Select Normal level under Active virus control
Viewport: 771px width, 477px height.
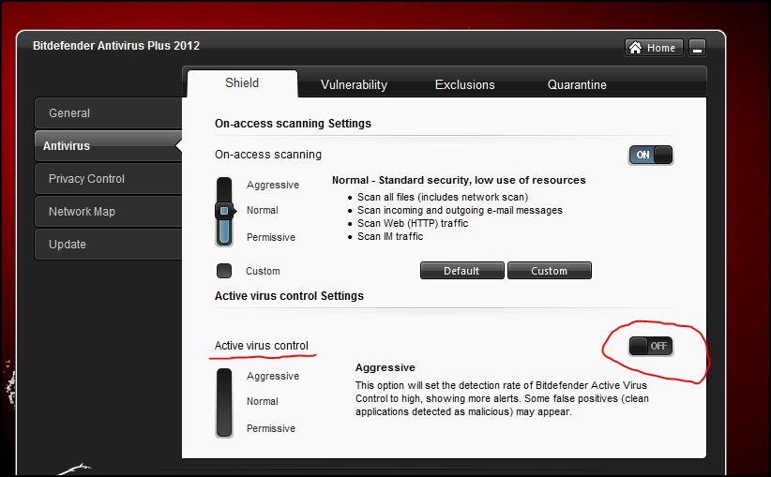tap(262, 401)
